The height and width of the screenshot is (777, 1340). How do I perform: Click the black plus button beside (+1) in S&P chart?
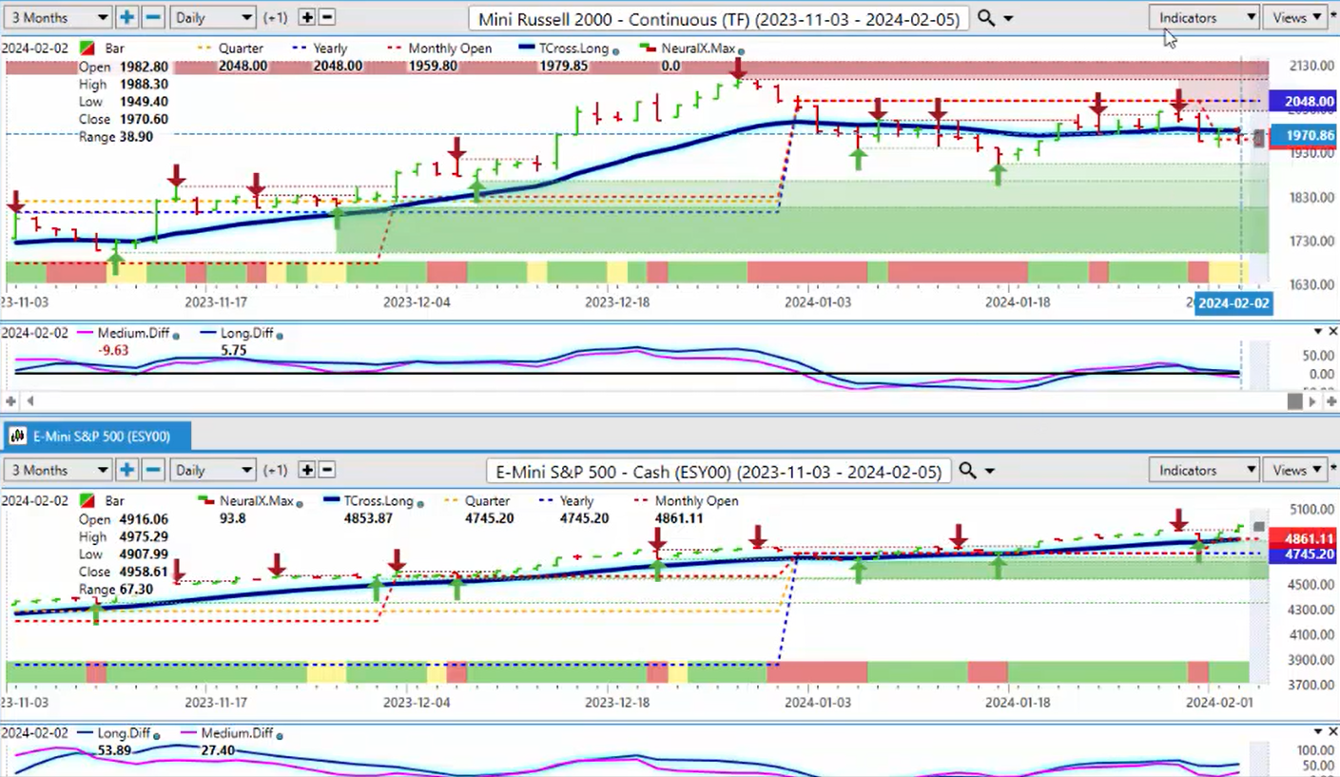[x=306, y=470]
